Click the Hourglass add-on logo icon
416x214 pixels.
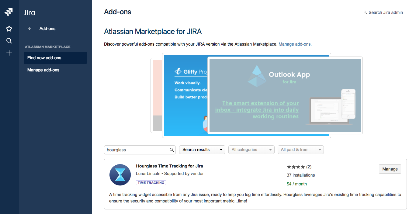tap(120, 175)
